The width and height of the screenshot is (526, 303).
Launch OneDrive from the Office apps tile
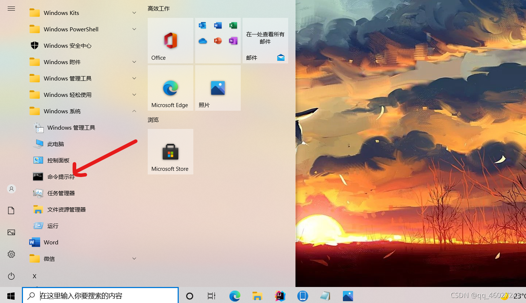[x=202, y=41]
